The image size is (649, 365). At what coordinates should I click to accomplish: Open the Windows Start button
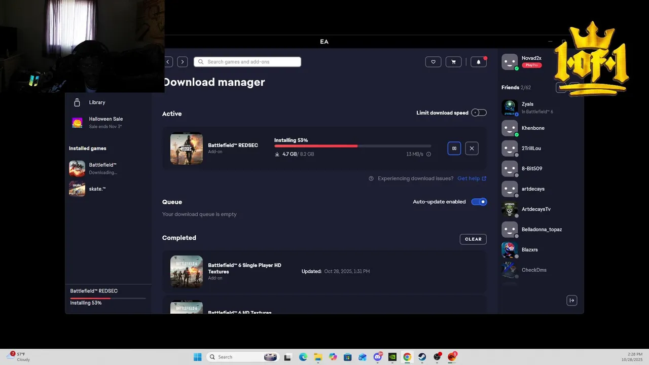(x=197, y=357)
